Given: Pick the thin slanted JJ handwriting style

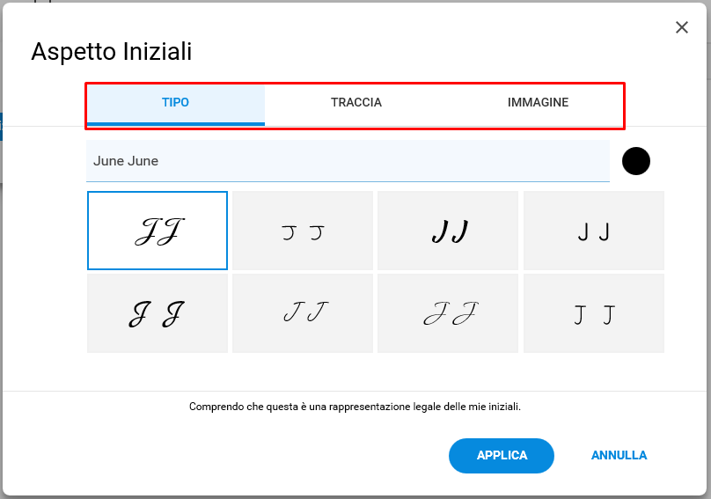Looking at the screenshot, I should (x=303, y=313).
